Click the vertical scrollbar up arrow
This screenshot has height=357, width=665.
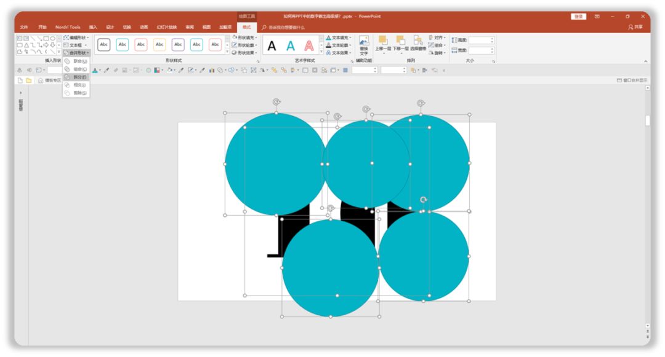[x=648, y=88]
